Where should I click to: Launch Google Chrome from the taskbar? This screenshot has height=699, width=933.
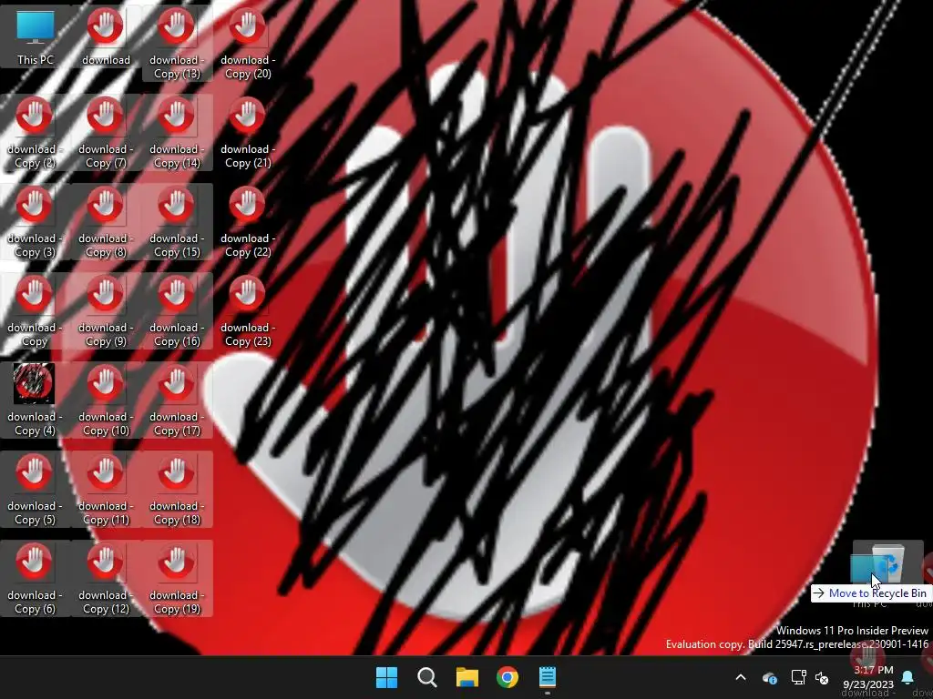pyautogui.click(x=507, y=677)
